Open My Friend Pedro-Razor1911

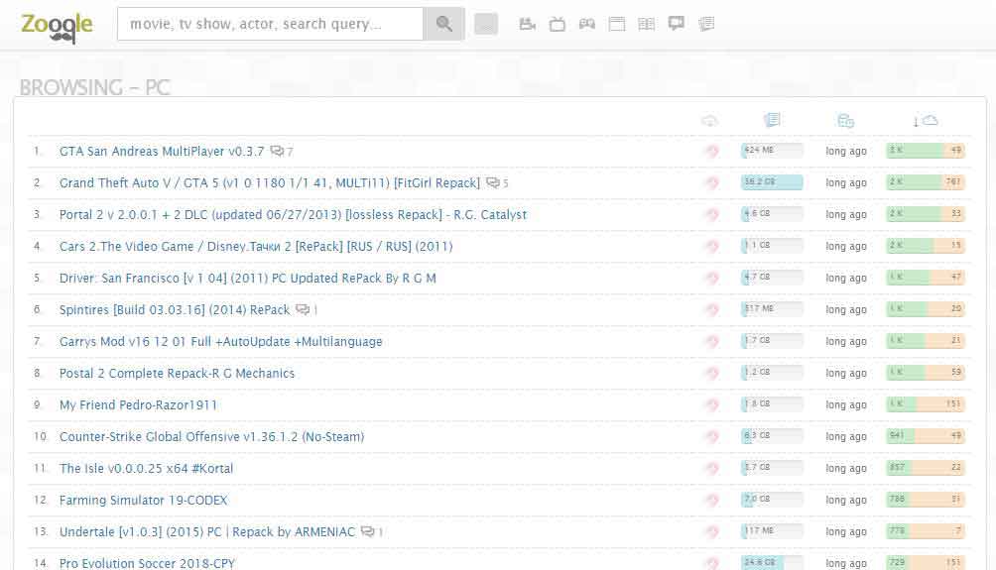(x=139, y=405)
